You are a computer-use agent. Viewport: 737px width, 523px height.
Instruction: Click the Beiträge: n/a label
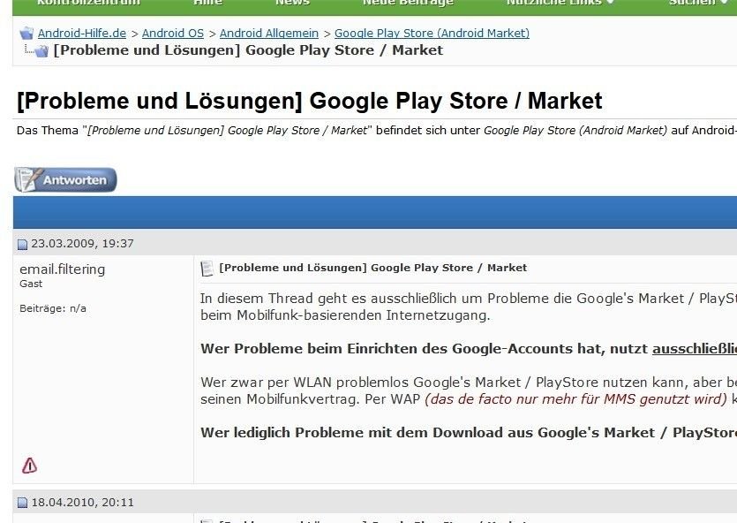tap(53, 308)
